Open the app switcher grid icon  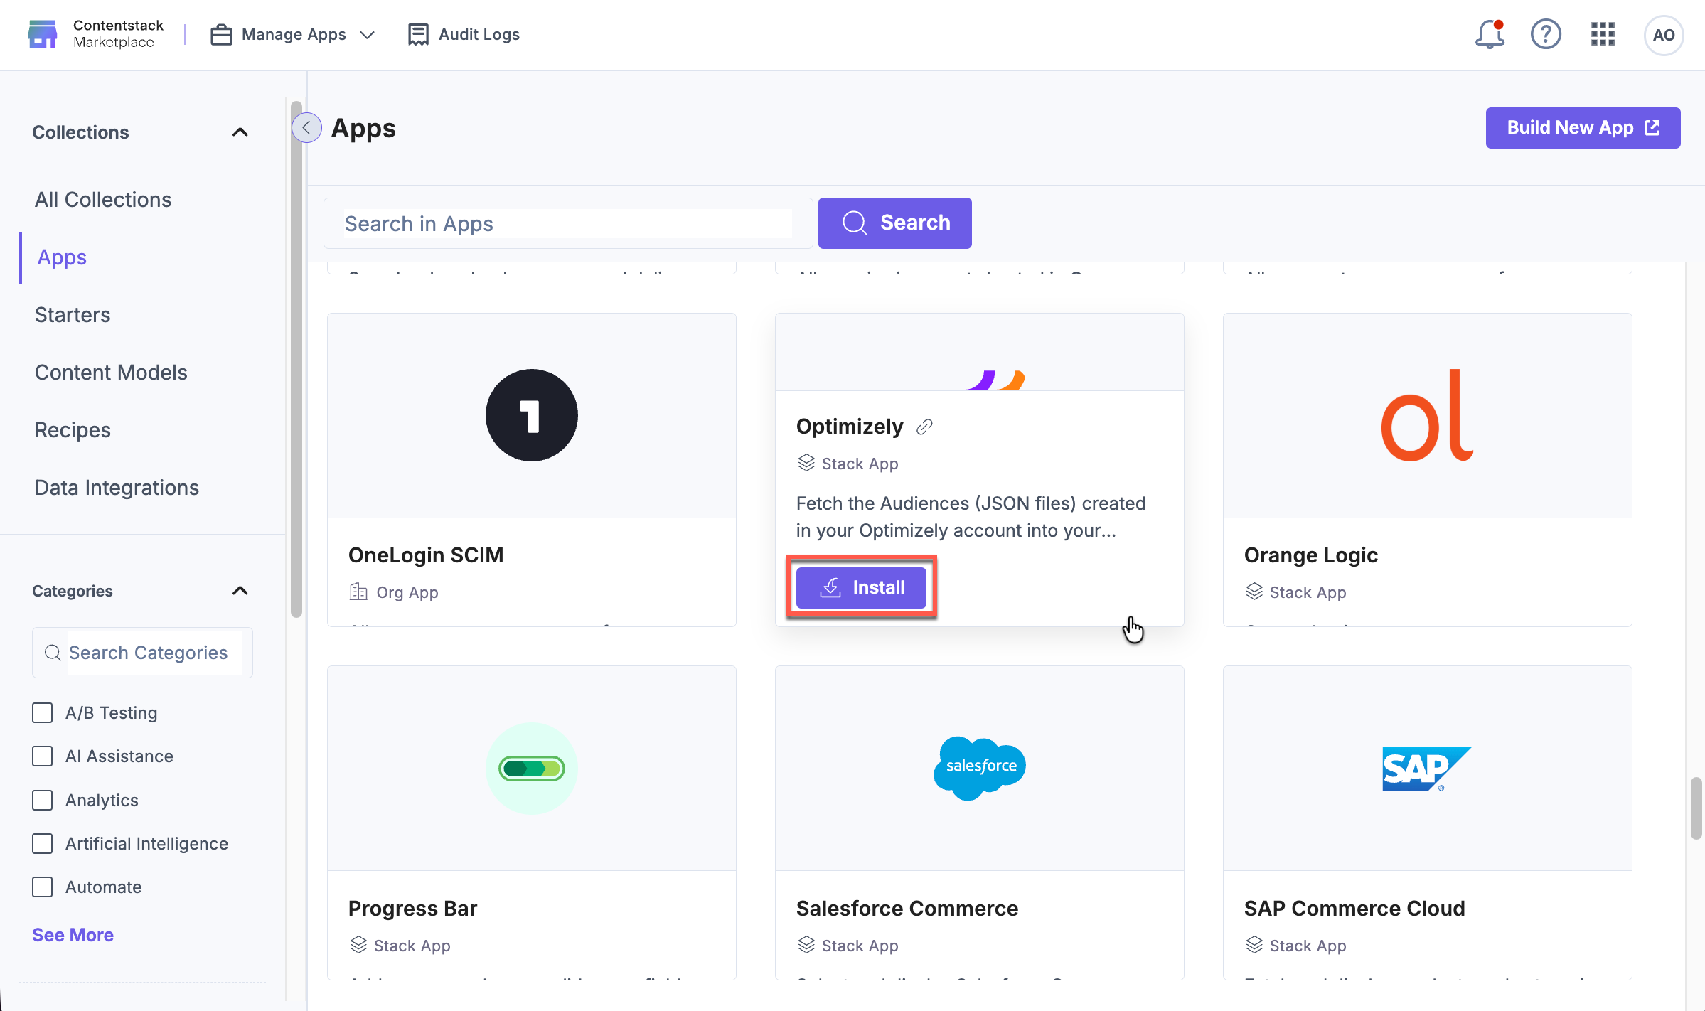tap(1603, 34)
